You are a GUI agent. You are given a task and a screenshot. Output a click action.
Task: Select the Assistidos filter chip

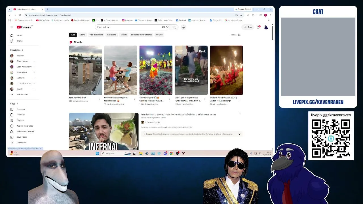tap(112, 35)
